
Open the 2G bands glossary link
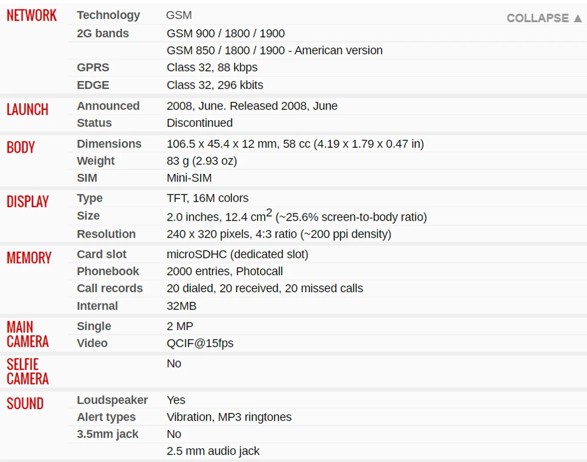(103, 33)
